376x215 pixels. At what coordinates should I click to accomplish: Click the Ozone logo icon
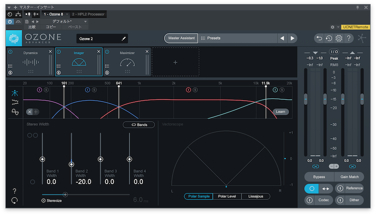(14, 38)
